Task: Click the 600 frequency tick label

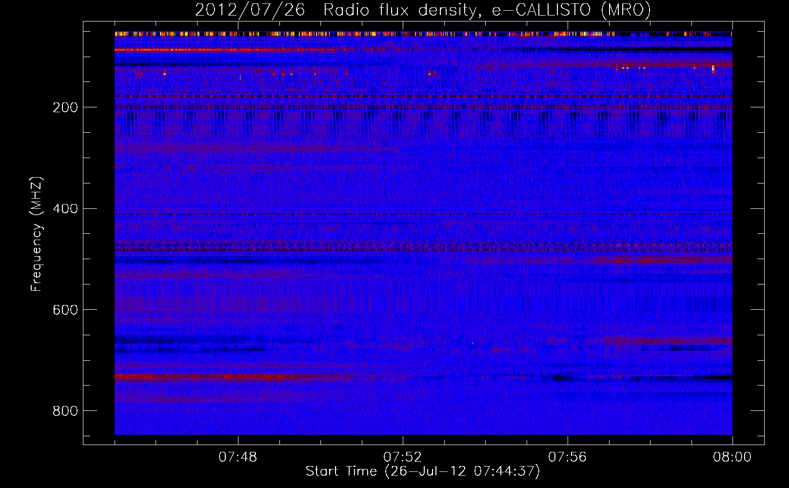Action: (x=65, y=310)
